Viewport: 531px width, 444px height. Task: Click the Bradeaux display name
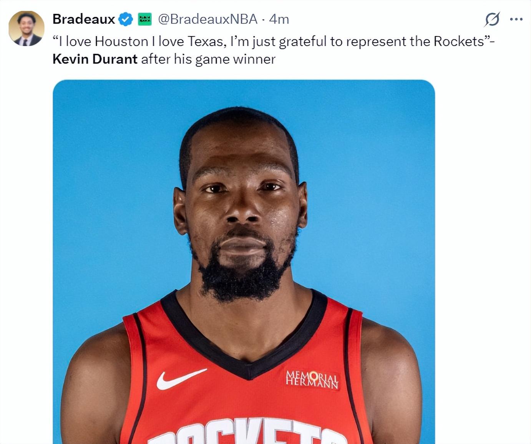[x=84, y=19]
